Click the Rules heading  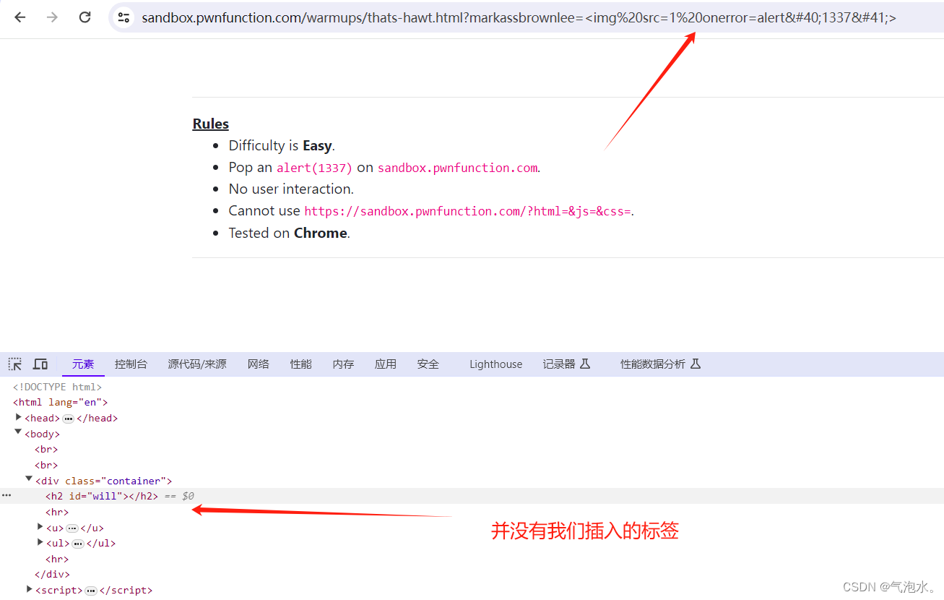211,124
